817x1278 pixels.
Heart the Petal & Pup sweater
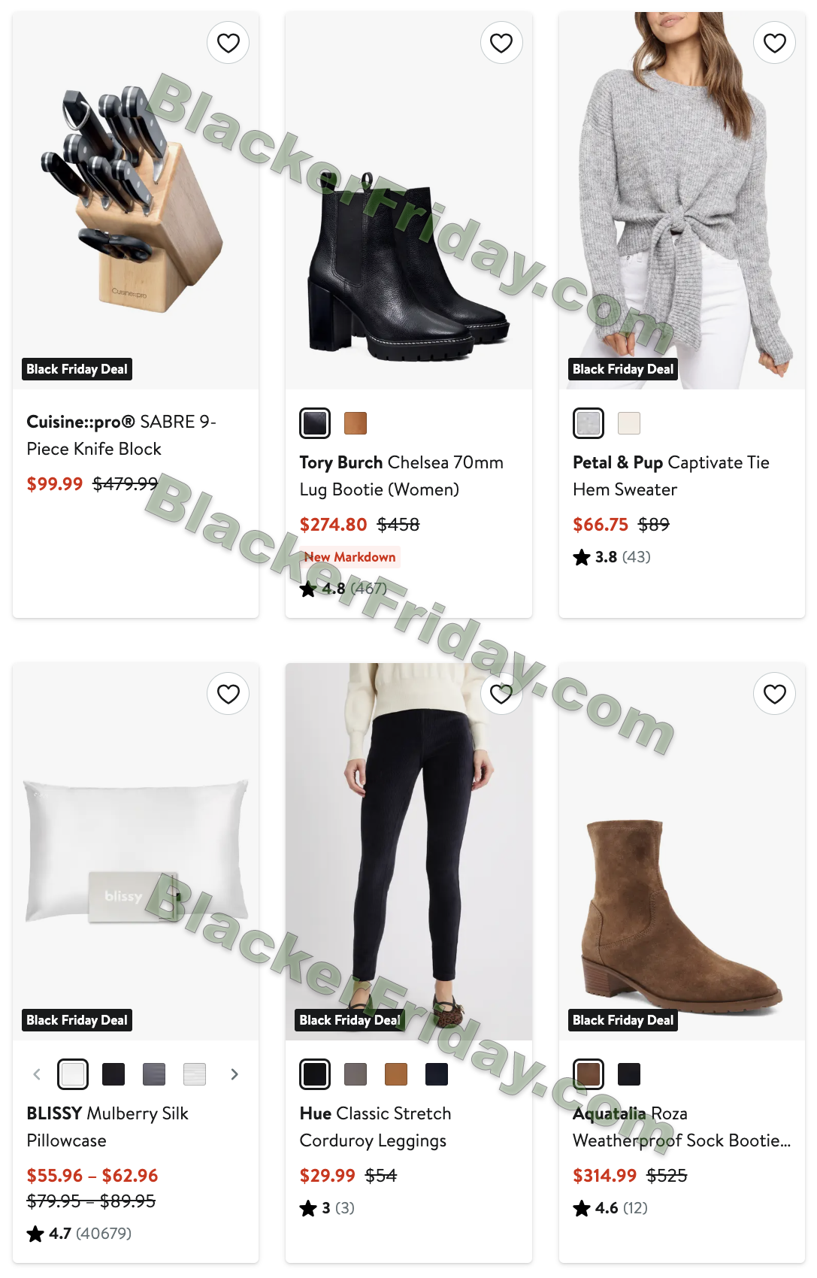click(x=775, y=43)
